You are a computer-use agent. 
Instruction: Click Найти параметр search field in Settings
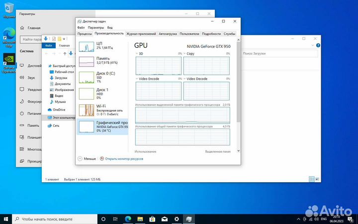pyautogui.click(x=31, y=39)
